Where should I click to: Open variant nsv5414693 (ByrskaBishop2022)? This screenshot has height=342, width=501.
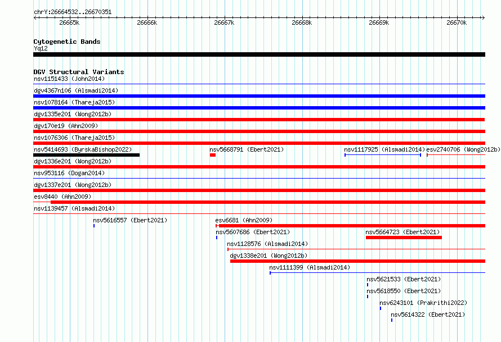click(x=83, y=149)
